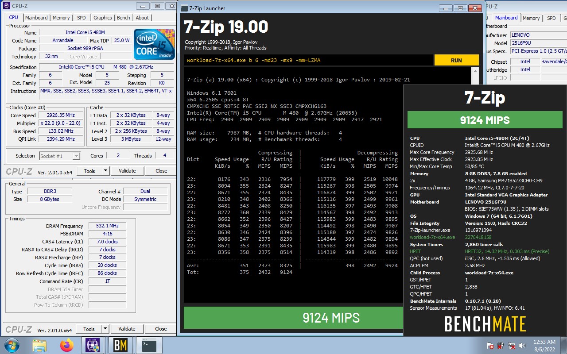Click Validate in upper CPU-Z window

127,171
